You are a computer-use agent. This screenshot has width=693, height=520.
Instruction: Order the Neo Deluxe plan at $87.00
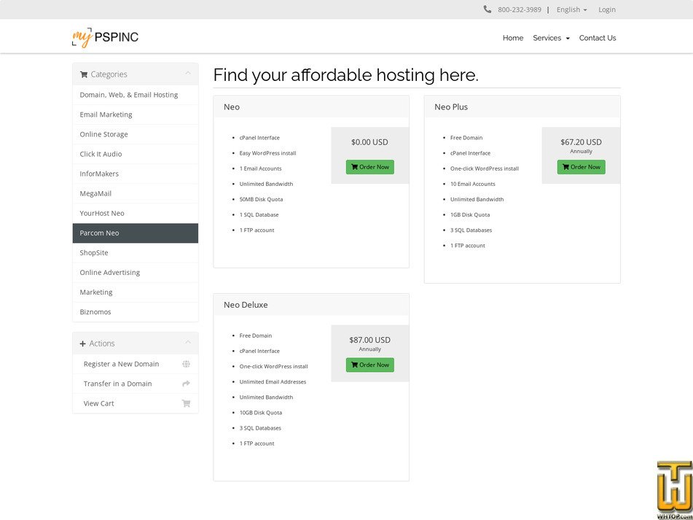(370, 365)
